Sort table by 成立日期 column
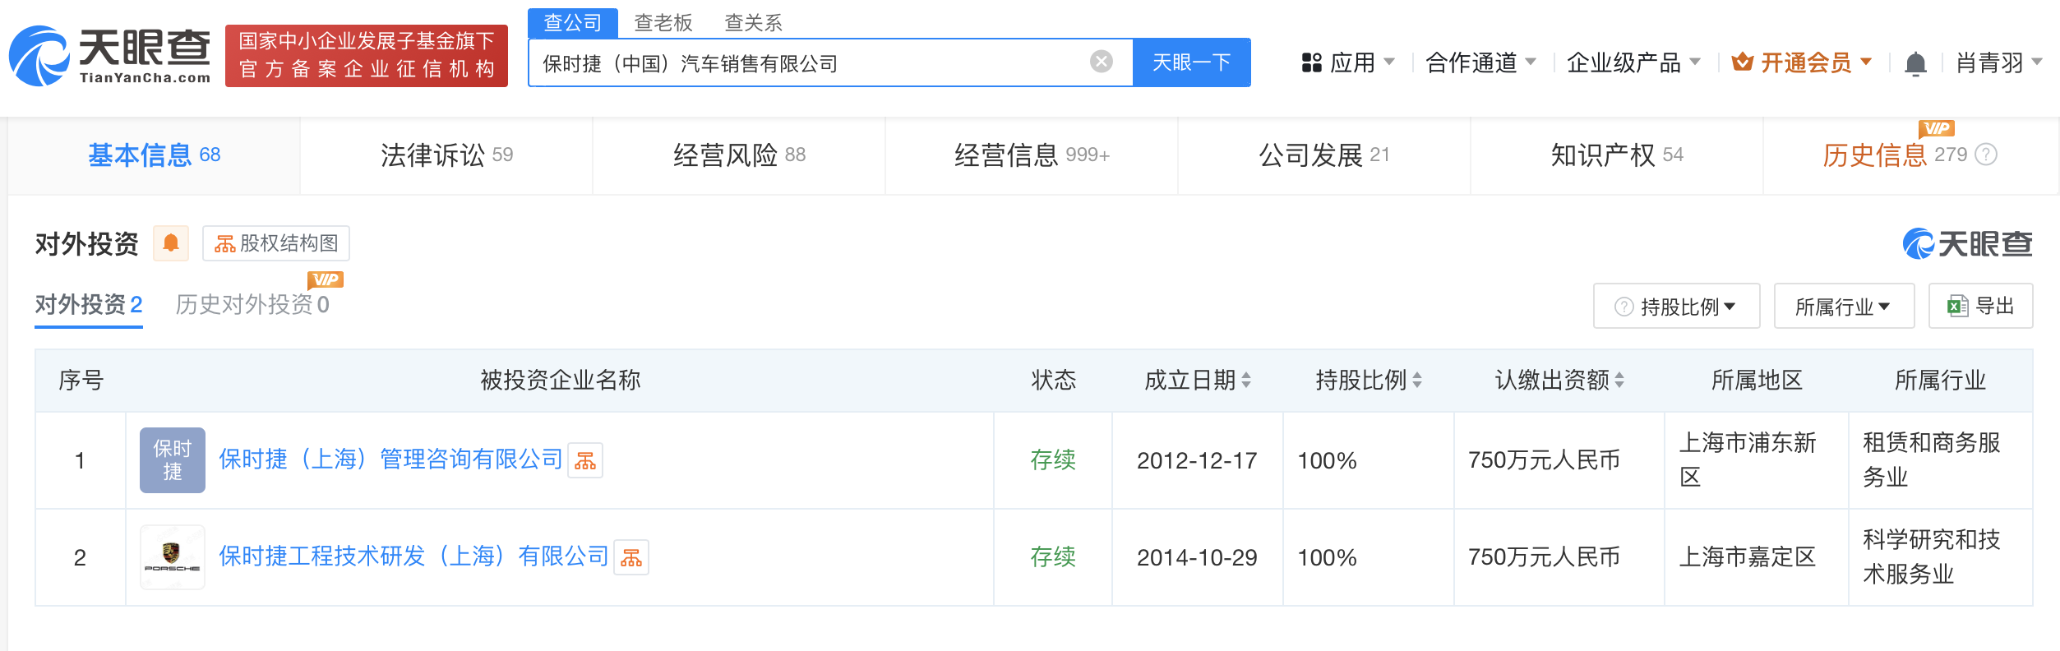This screenshot has height=651, width=2060. tap(1246, 380)
